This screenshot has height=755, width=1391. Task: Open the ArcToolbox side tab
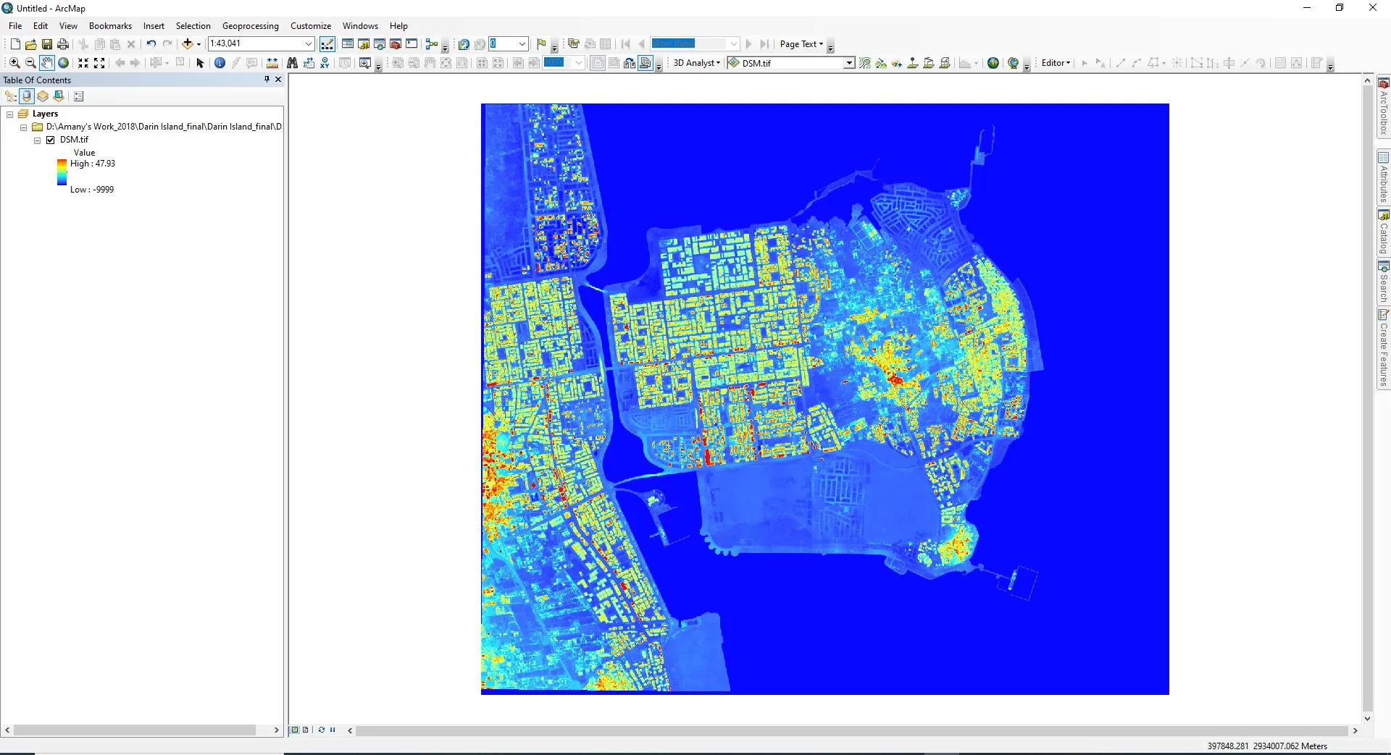click(1383, 107)
